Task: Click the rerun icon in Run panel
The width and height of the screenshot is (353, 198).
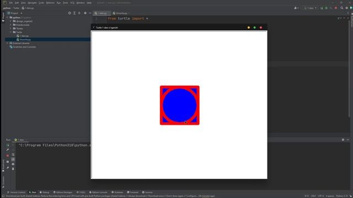Action: point(8,145)
